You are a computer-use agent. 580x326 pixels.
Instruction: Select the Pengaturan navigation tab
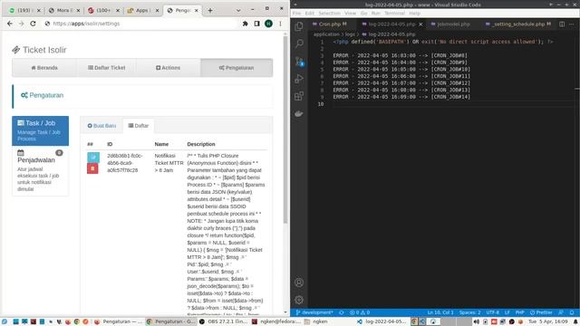[237, 68]
